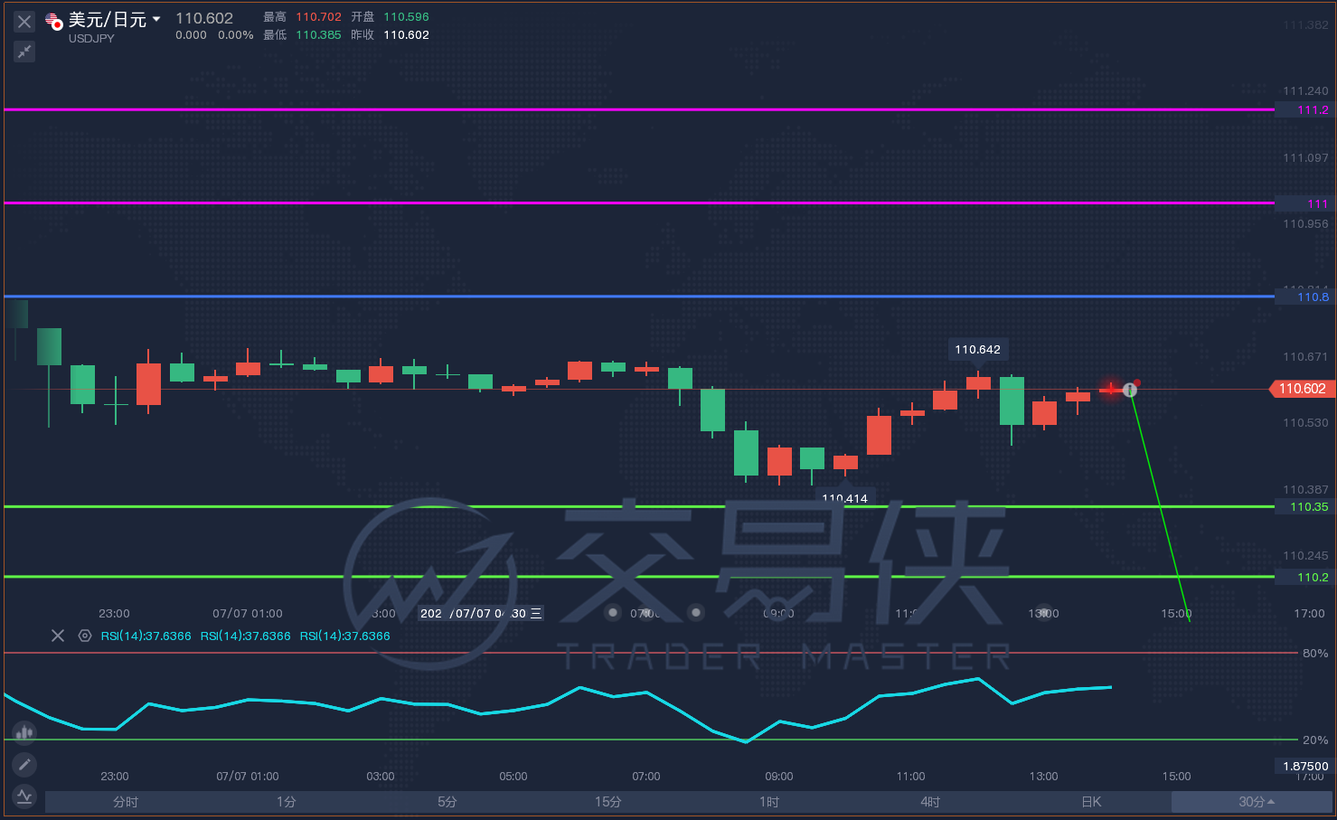Select the 15分 interval
1337x820 pixels.
(608, 802)
